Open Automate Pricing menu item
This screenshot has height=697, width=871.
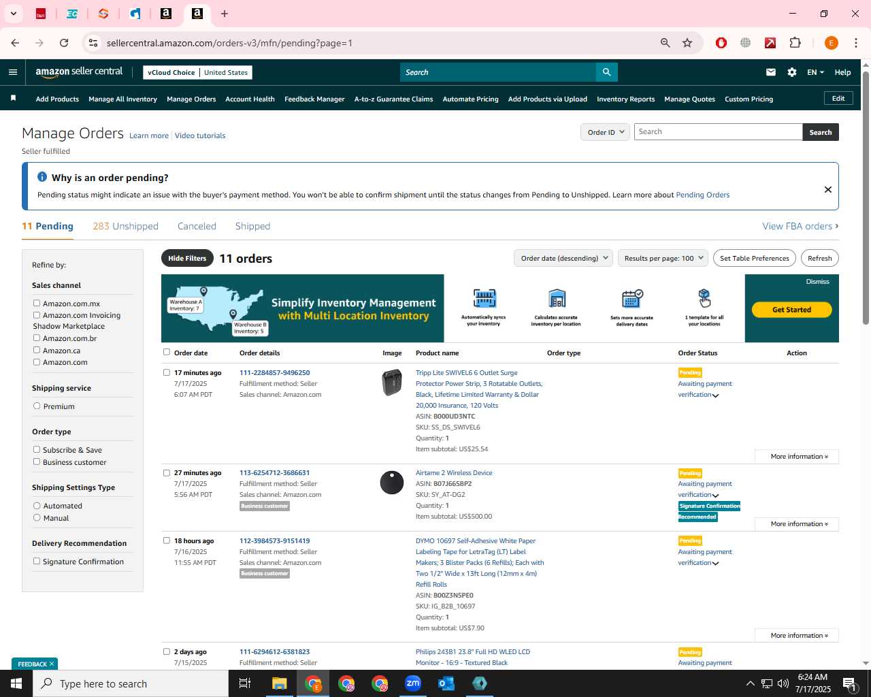coord(470,99)
